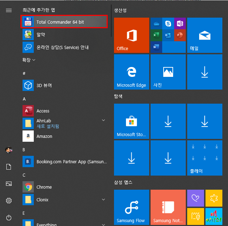Expand the 확장 recently added list

[28, 60]
